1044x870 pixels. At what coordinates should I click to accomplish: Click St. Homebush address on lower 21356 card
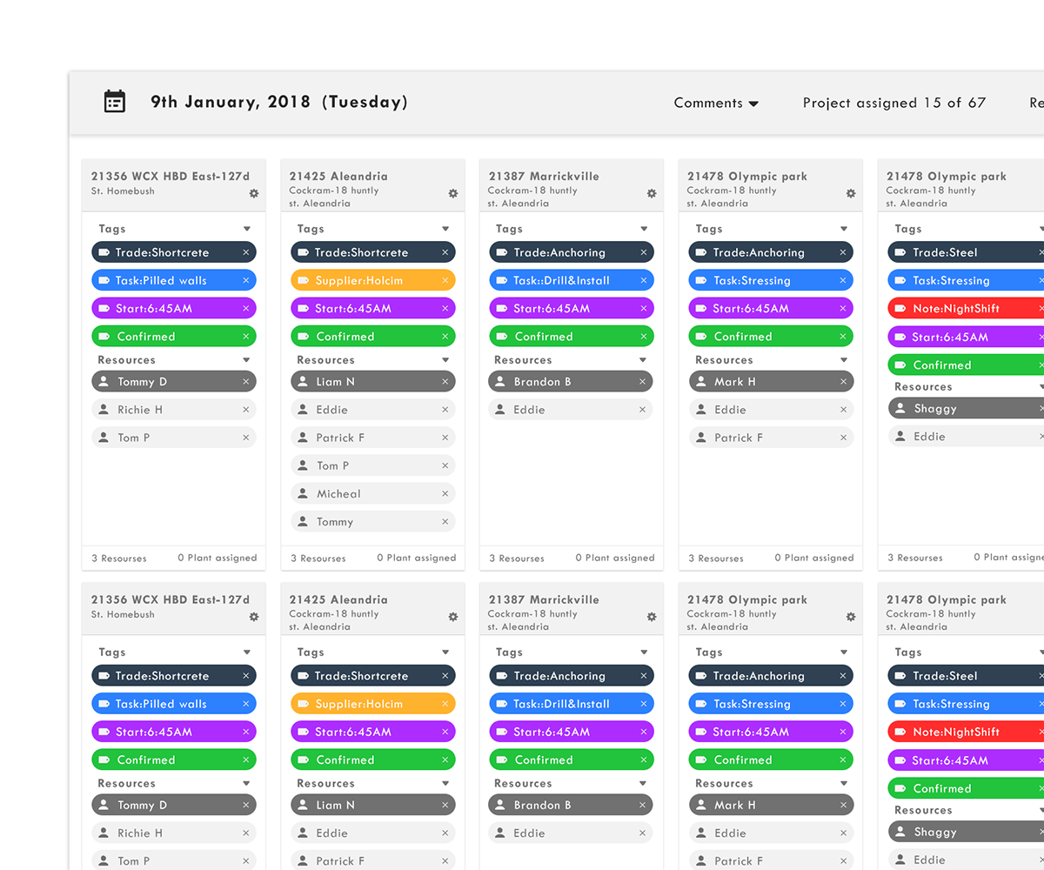(x=123, y=614)
